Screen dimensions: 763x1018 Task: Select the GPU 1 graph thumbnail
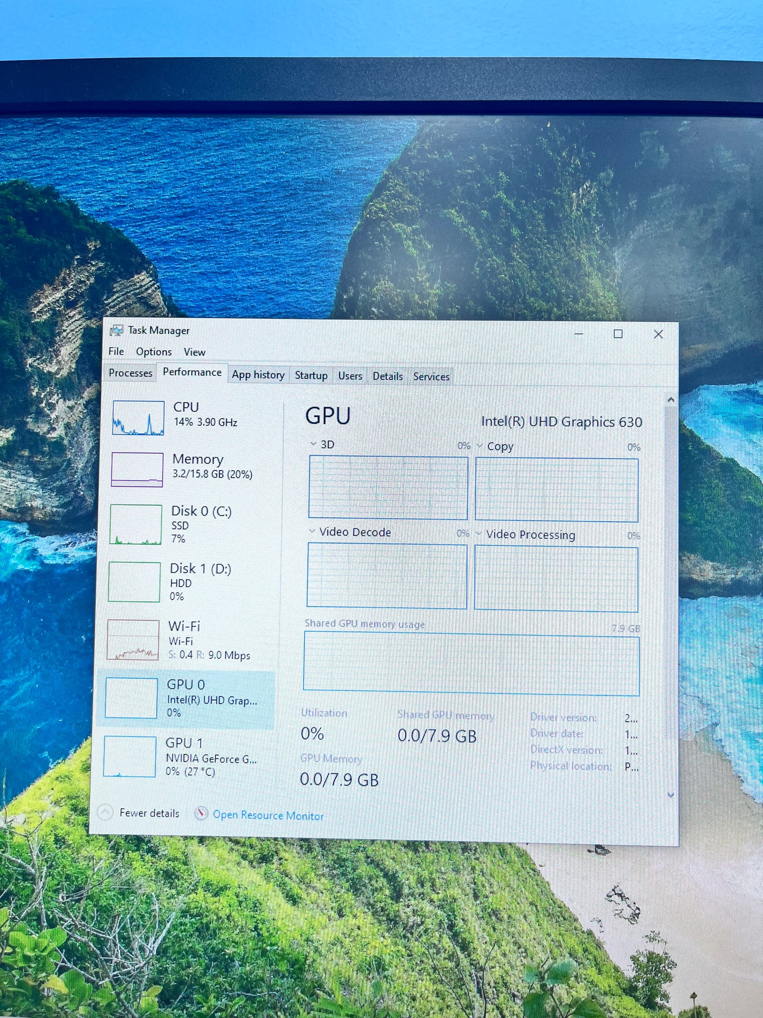coord(130,757)
